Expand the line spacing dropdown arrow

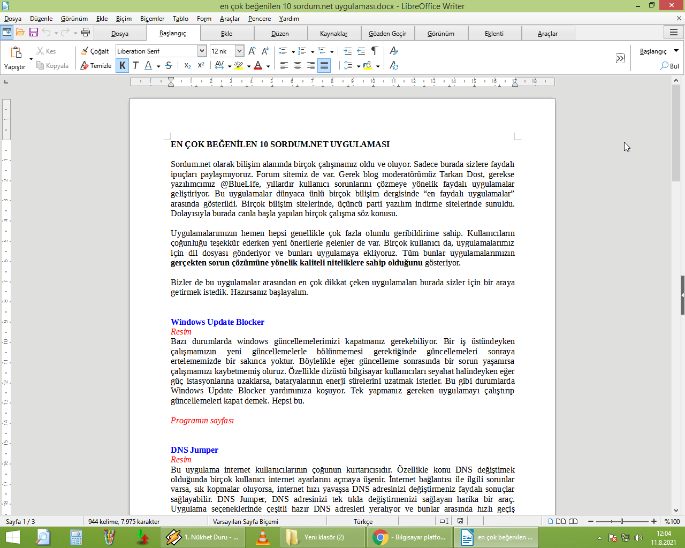358,66
